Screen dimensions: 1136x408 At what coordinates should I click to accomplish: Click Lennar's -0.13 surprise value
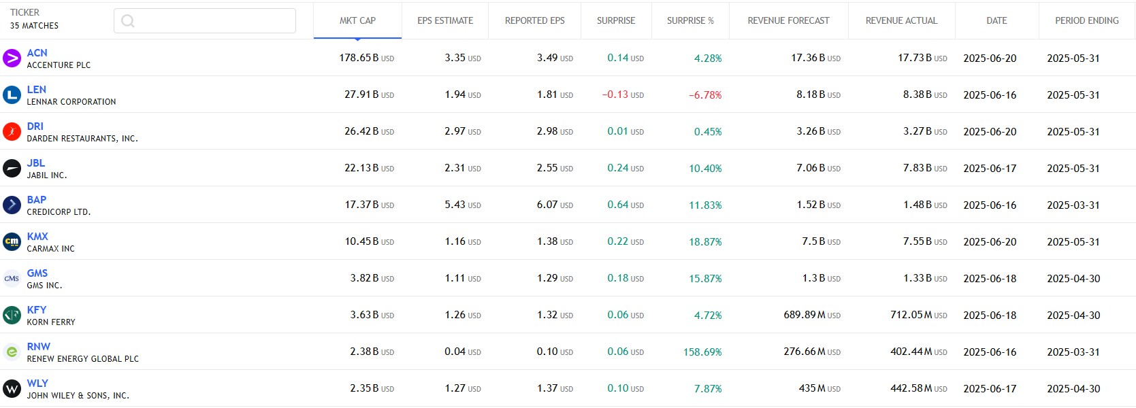point(623,95)
